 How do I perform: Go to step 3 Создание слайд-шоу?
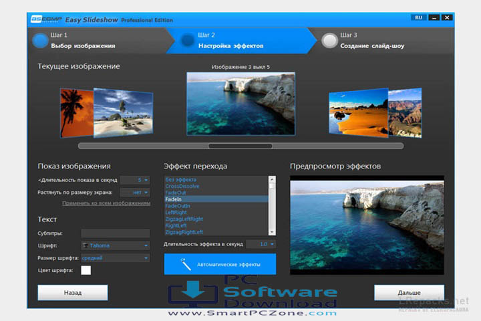[380, 41]
